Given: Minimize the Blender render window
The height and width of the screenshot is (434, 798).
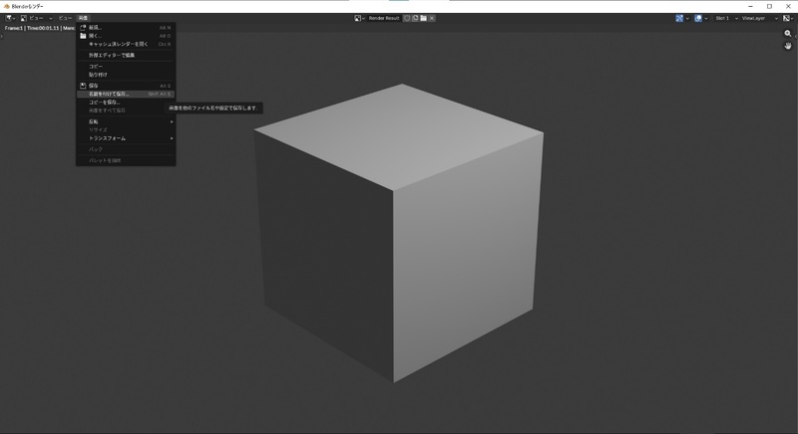Looking at the screenshot, I should [x=751, y=6].
